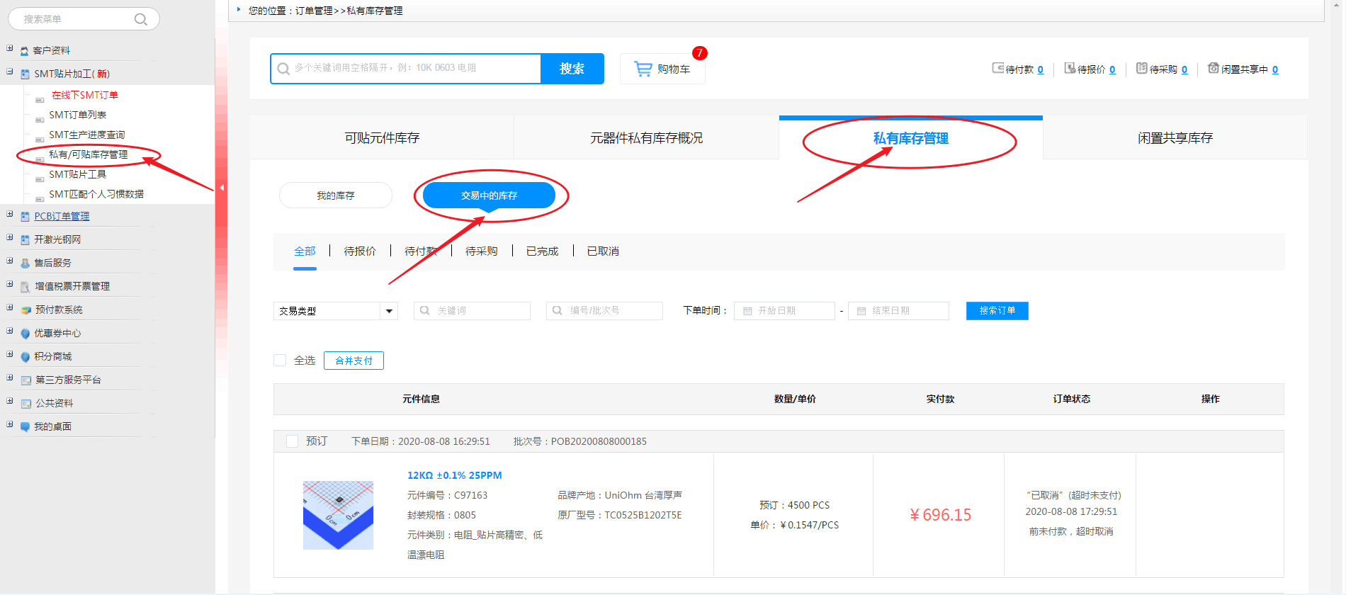This screenshot has width=1346, height=595.
Task: Click the 待报价 quote icon
Action: 1070,68
